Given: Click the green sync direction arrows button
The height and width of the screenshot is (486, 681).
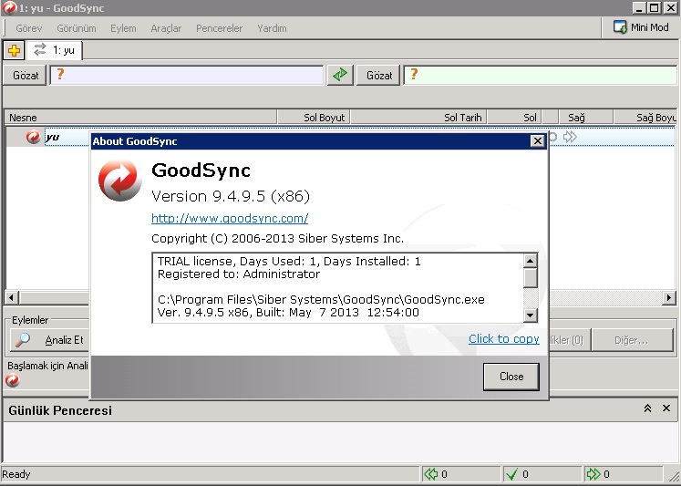Looking at the screenshot, I should tap(340, 75).
